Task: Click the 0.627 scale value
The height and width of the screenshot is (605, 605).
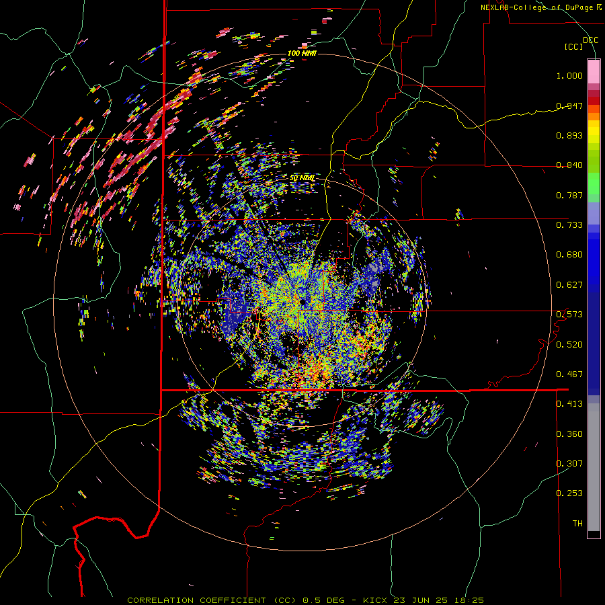Action: tap(569, 285)
